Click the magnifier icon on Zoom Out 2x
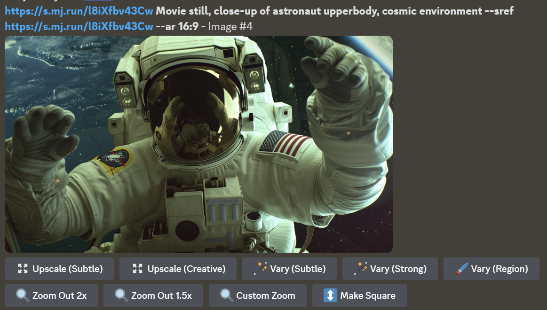547x310 pixels. [23, 295]
